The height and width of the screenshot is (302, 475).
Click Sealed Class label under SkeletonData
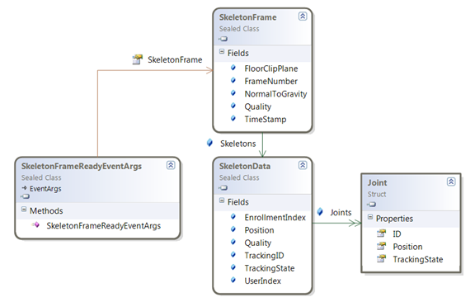(239, 177)
